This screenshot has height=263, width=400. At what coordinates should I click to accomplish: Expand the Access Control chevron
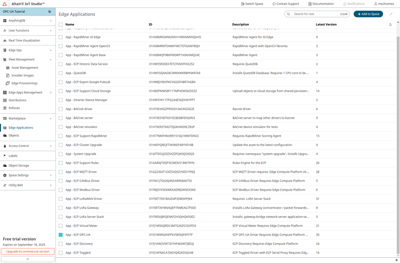click(x=51, y=146)
